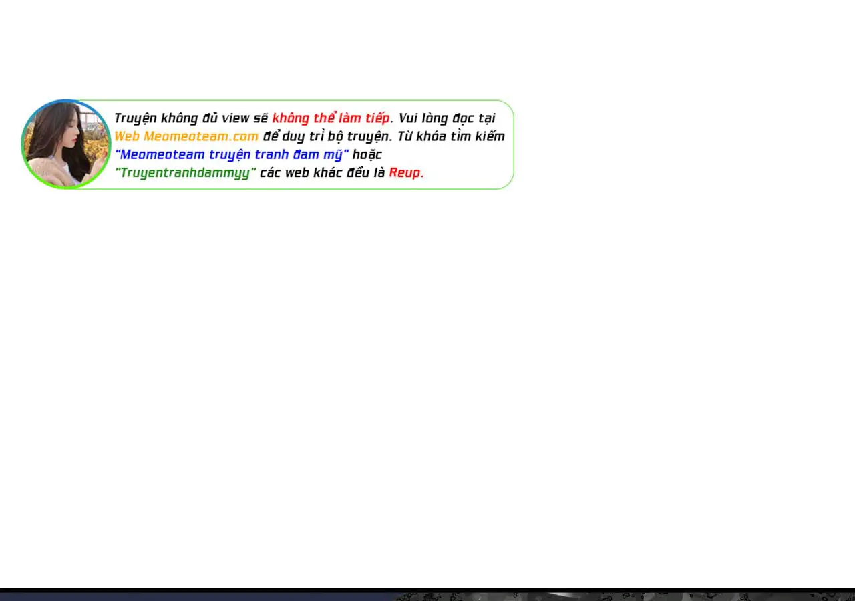Click the word "hoặc" in the banner
The height and width of the screenshot is (601, 855).
367,154
